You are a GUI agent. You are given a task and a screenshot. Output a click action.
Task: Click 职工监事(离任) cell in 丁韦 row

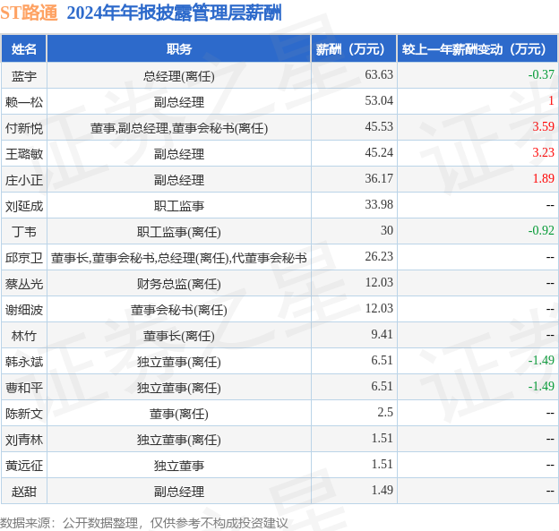[x=179, y=232]
